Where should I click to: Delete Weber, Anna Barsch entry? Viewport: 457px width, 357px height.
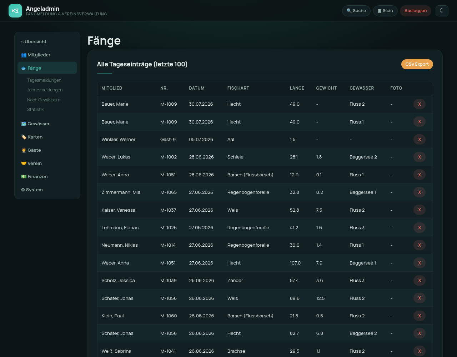pyautogui.click(x=420, y=175)
